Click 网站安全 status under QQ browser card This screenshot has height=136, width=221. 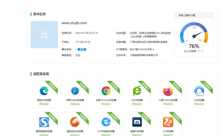click(199, 104)
